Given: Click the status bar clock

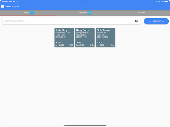Looking at the screenshot, I should pyautogui.click(x=5, y=1).
